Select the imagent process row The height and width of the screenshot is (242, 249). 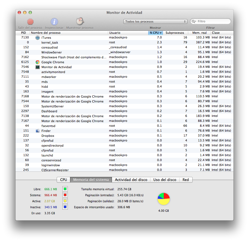[124, 92]
